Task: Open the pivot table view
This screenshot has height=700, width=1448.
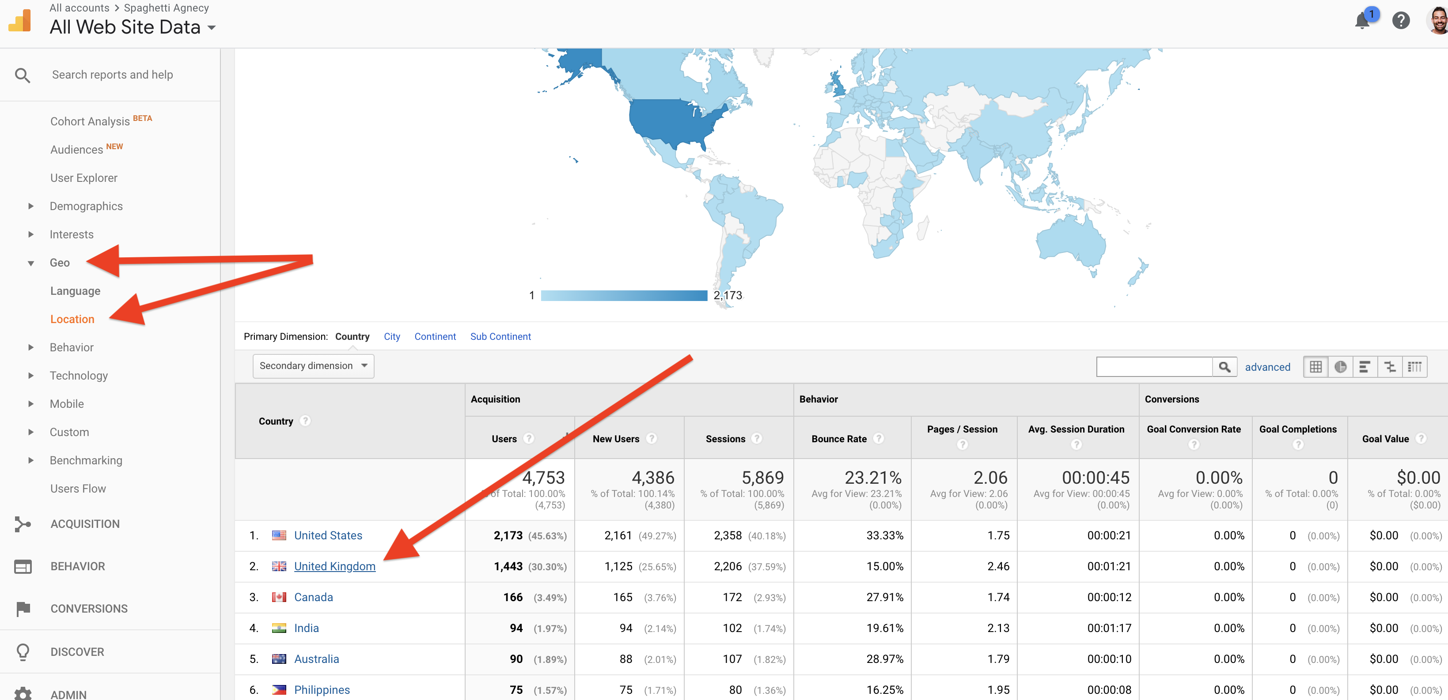Action: tap(1415, 367)
